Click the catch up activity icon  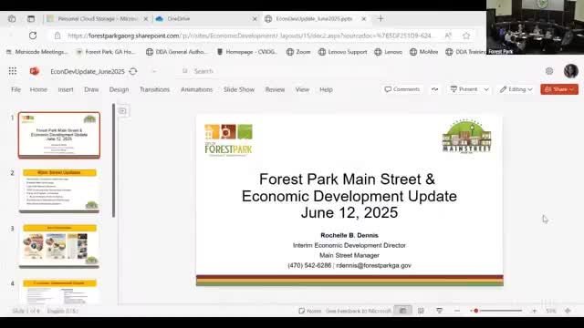pos(434,89)
